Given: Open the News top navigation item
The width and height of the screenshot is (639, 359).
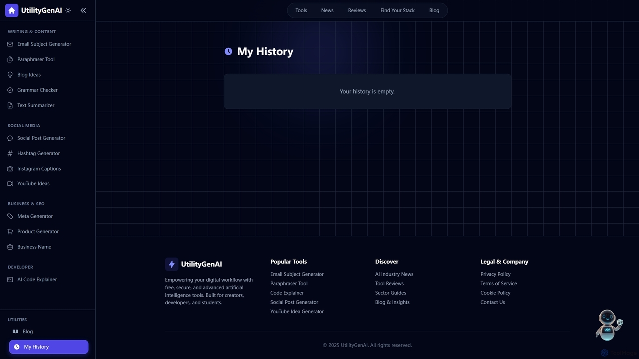Looking at the screenshot, I should click(327, 10).
